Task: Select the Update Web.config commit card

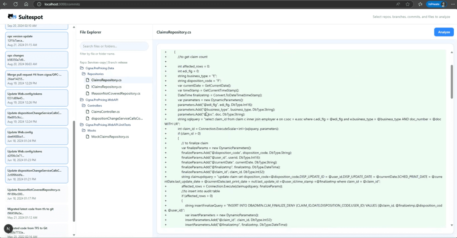Action: tap(37, 136)
